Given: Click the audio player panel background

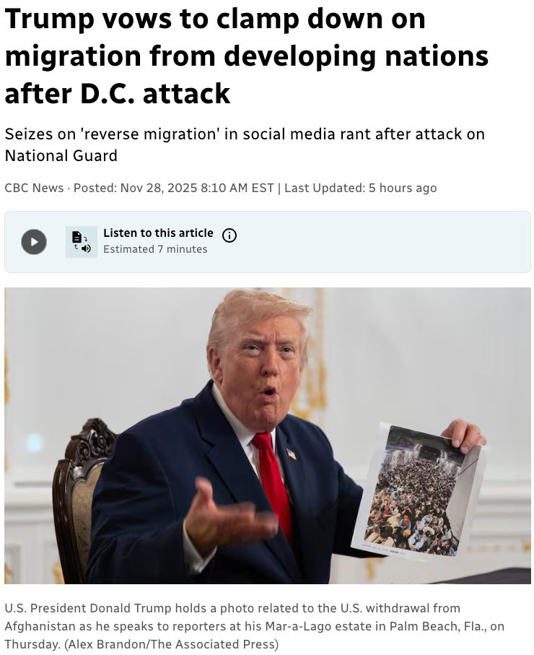Looking at the screenshot, I should [x=376, y=242].
